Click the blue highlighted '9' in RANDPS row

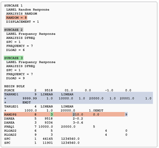point(126,114)
